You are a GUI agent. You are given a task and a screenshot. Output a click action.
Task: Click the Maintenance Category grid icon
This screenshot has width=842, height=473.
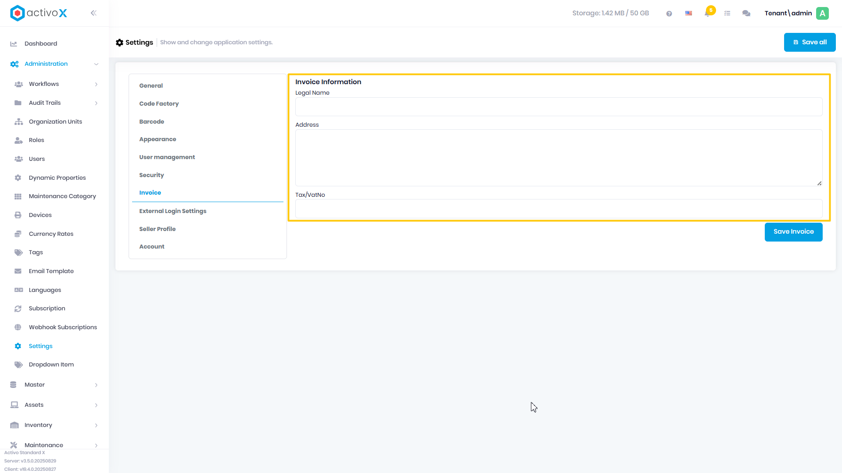click(18, 196)
